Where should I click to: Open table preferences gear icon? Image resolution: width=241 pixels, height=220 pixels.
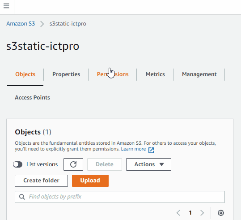click(x=221, y=213)
